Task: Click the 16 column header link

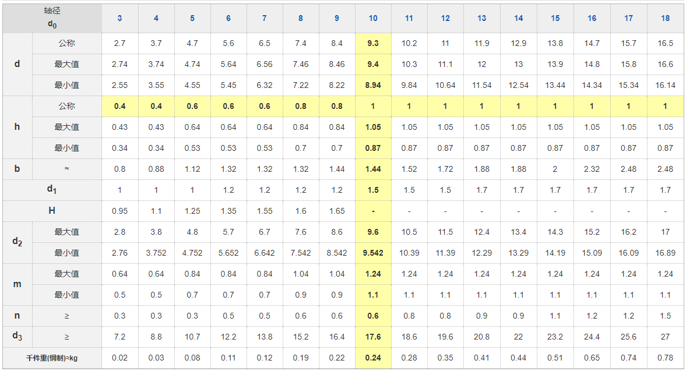Action: coord(592,18)
